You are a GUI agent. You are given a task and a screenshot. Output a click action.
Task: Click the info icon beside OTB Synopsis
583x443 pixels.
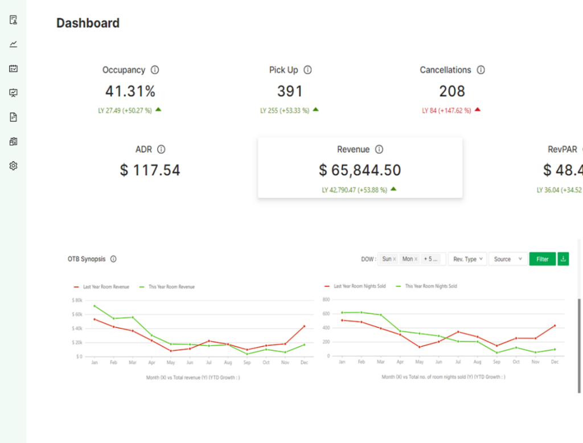113,259
